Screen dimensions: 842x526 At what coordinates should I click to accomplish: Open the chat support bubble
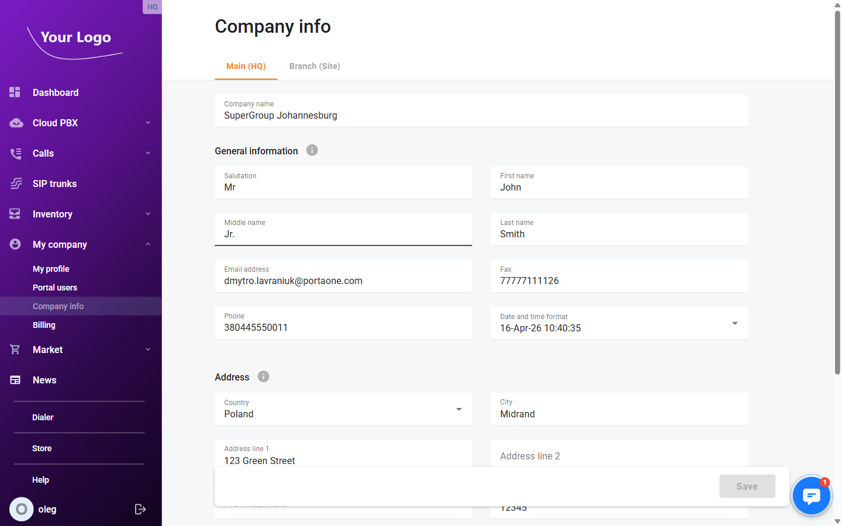[x=812, y=495]
